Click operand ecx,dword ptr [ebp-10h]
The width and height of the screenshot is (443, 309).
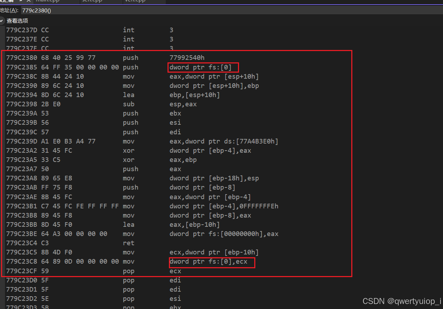pos(214,252)
